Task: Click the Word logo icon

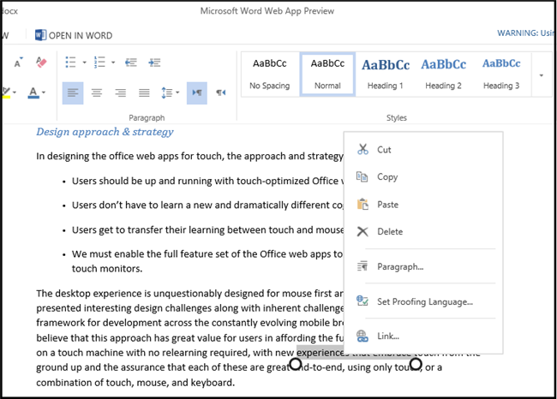Action: tap(40, 35)
